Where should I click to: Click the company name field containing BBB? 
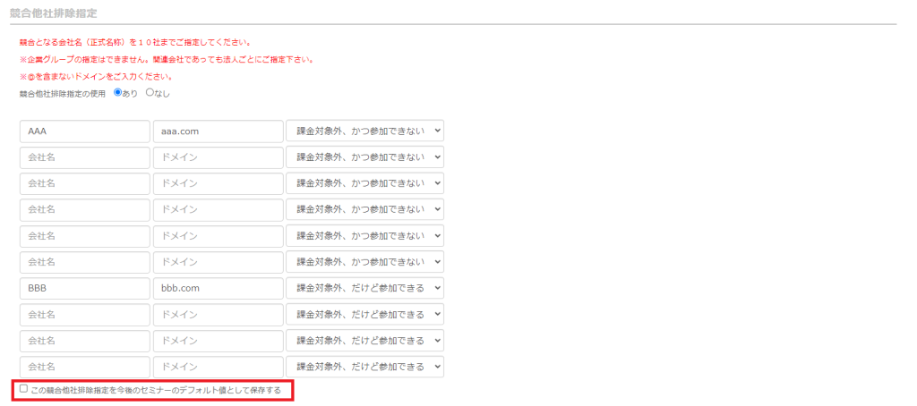point(84,289)
